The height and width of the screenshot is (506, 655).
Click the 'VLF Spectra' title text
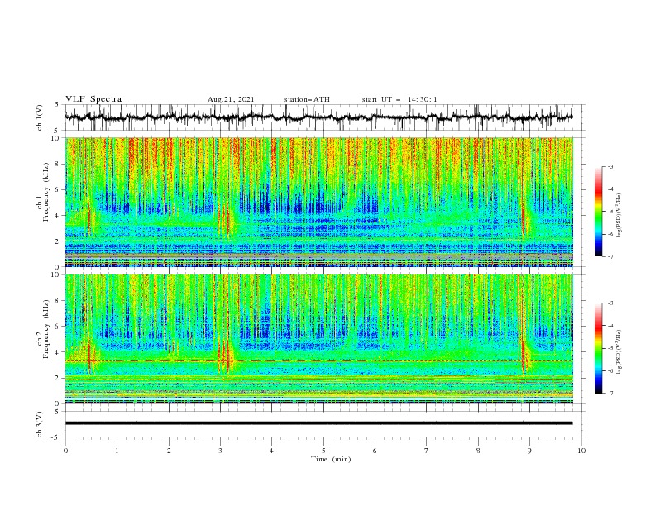[x=93, y=99]
